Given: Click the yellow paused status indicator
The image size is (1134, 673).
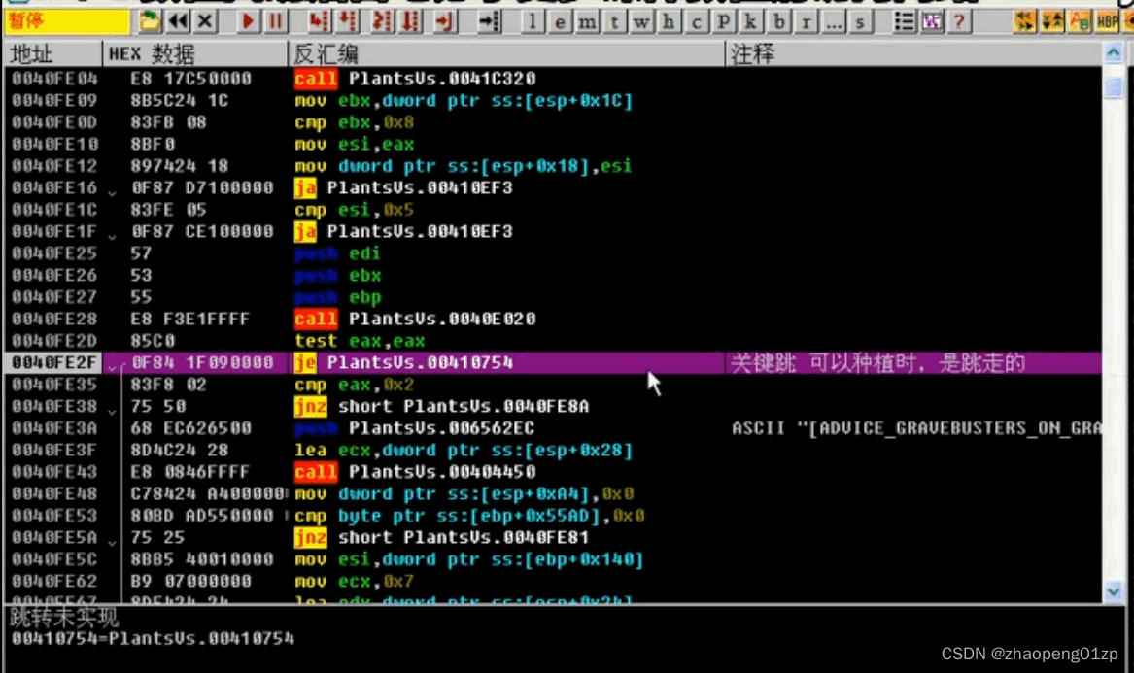Looking at the screenshot, I should pos(66,21).
